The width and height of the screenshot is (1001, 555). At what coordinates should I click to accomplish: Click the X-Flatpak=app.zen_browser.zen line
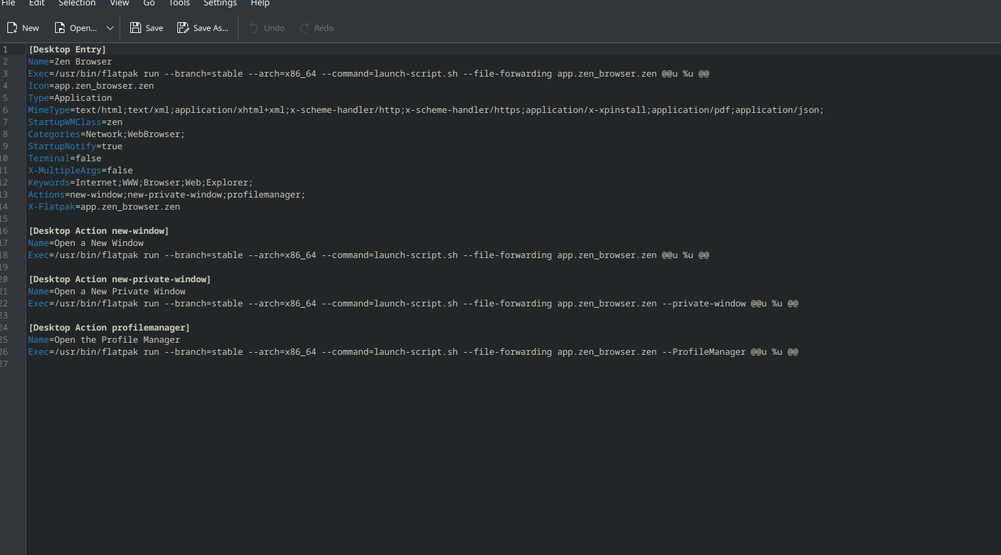[104, 207]
